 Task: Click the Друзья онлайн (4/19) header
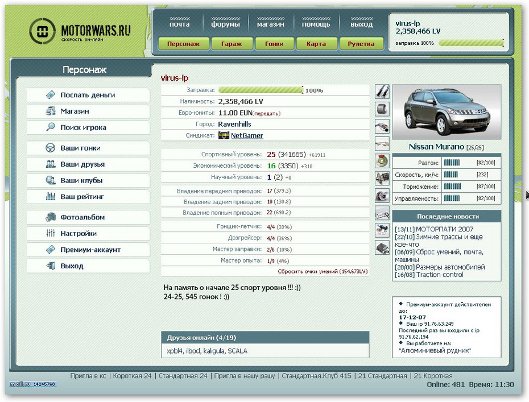[265, 338]
